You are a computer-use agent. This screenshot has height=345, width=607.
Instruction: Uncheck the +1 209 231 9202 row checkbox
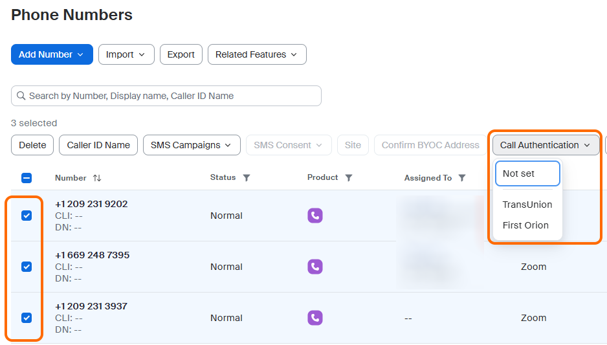(x=27, y=216)
